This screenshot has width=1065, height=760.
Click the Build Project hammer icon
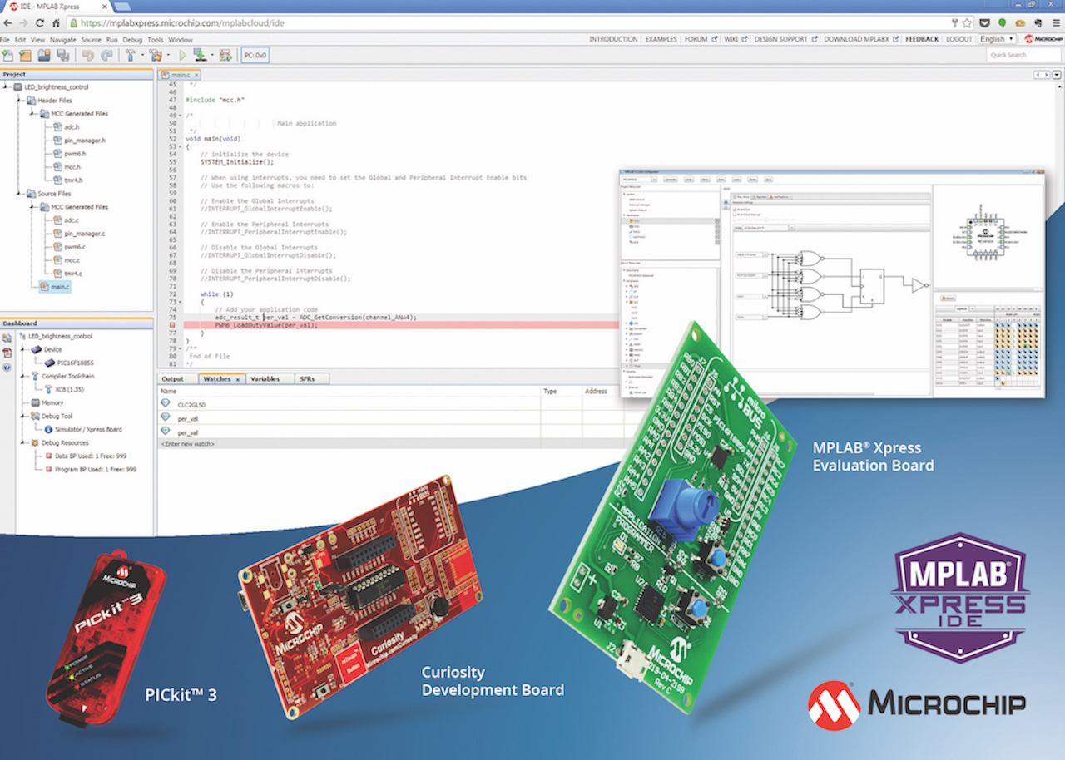(x=131, y=56)
